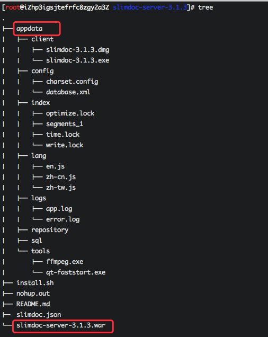This screenshot has height=337, width=268.
Task: Click the index folder entry
Action: [41, 103]
